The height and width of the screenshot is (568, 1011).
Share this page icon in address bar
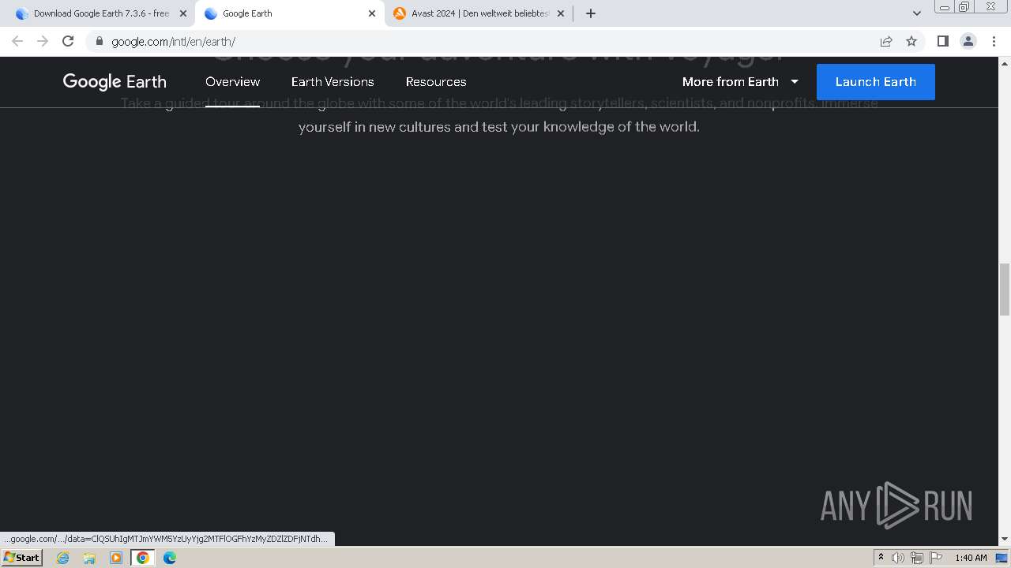(x=886, y=41)
